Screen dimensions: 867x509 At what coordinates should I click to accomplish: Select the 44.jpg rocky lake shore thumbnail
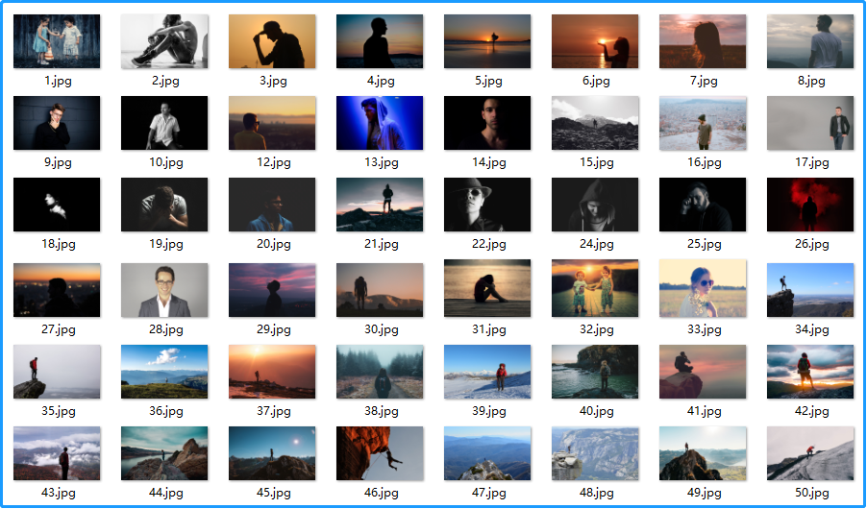(x=164, y=453)
